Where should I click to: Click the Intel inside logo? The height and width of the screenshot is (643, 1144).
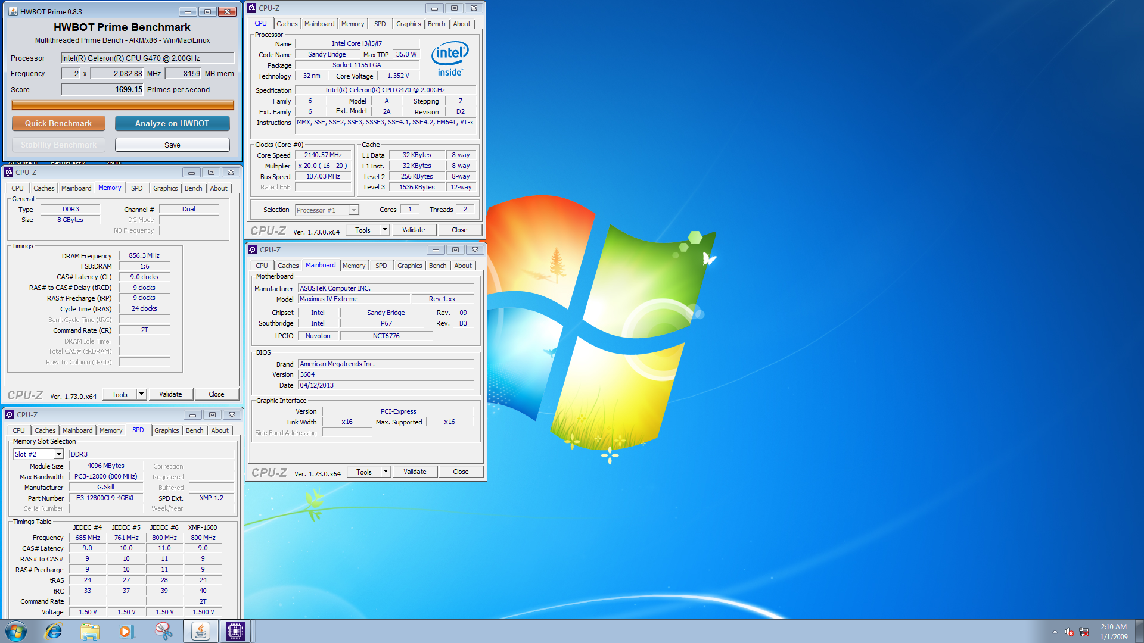click(450, 58)
